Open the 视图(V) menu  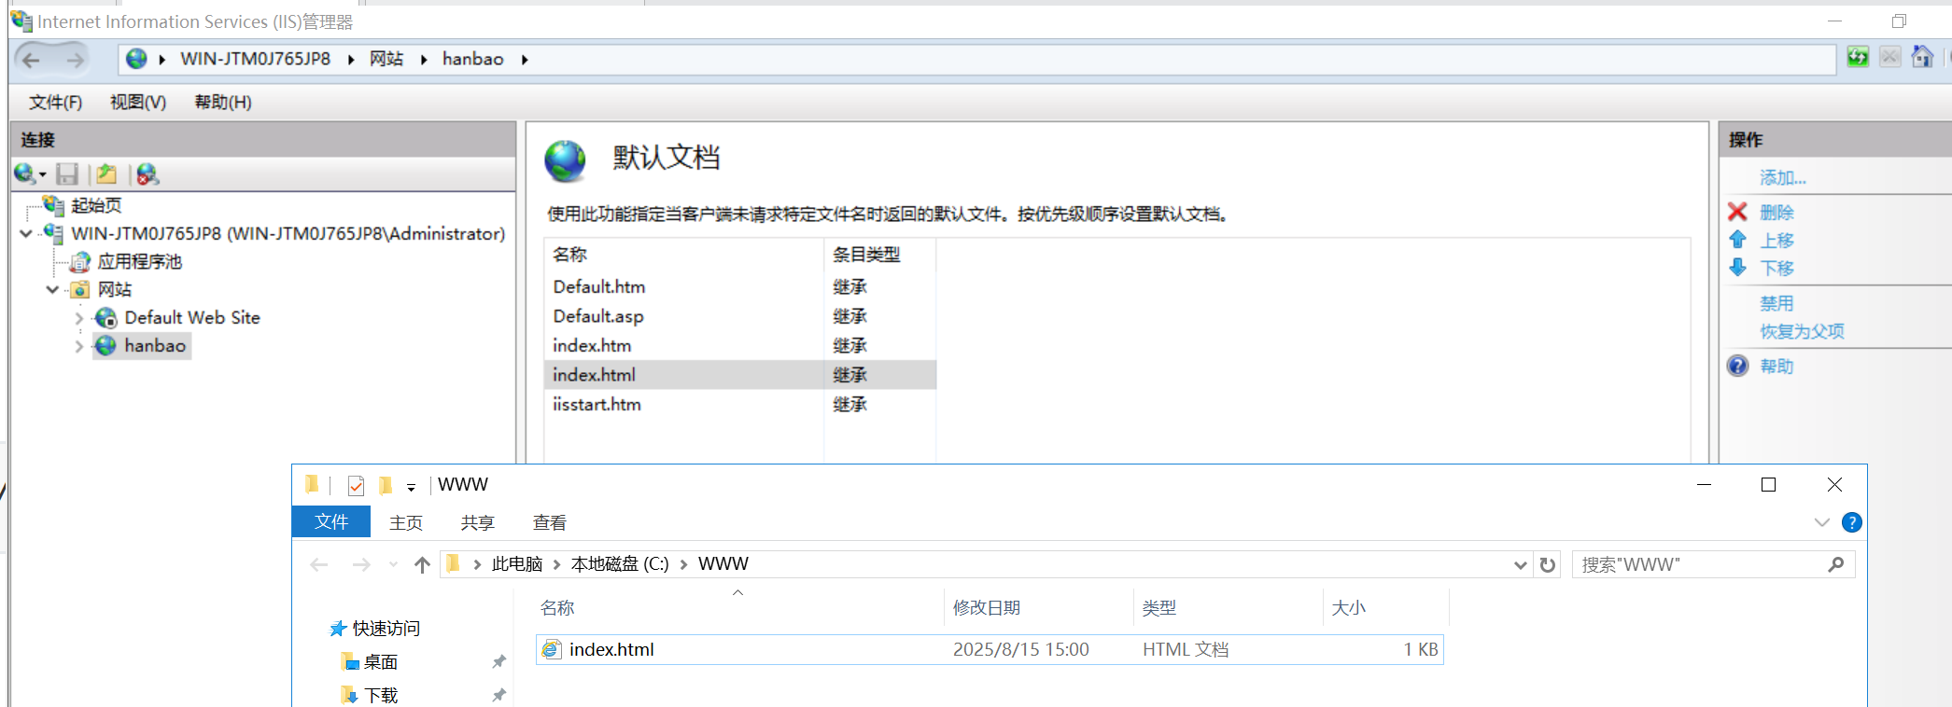(x=138, y=102)
